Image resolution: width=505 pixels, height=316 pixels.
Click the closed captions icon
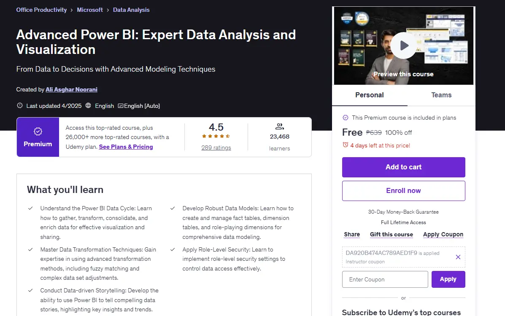tap(121, 106)
